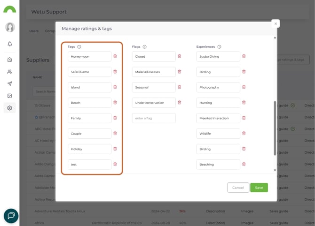This screenshot has height=226, width=315.
Task: Delete the Couple tag
Action: (115, 134)
